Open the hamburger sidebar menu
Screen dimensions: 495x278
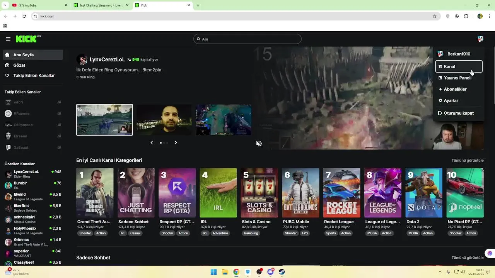point(8,39)
